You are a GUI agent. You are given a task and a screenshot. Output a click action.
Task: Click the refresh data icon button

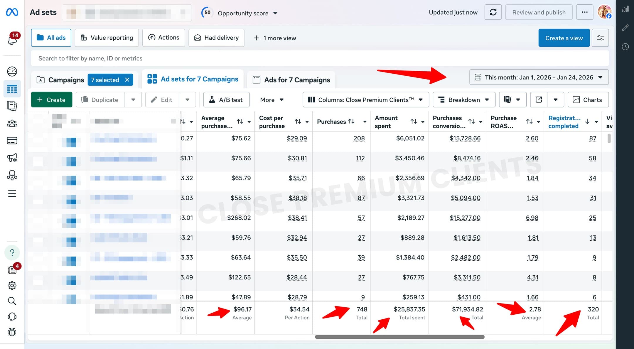coord(493,12)
